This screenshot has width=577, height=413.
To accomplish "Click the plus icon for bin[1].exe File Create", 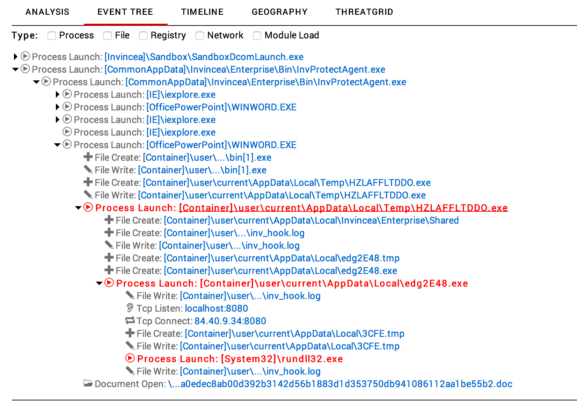I will pos(88,157).
